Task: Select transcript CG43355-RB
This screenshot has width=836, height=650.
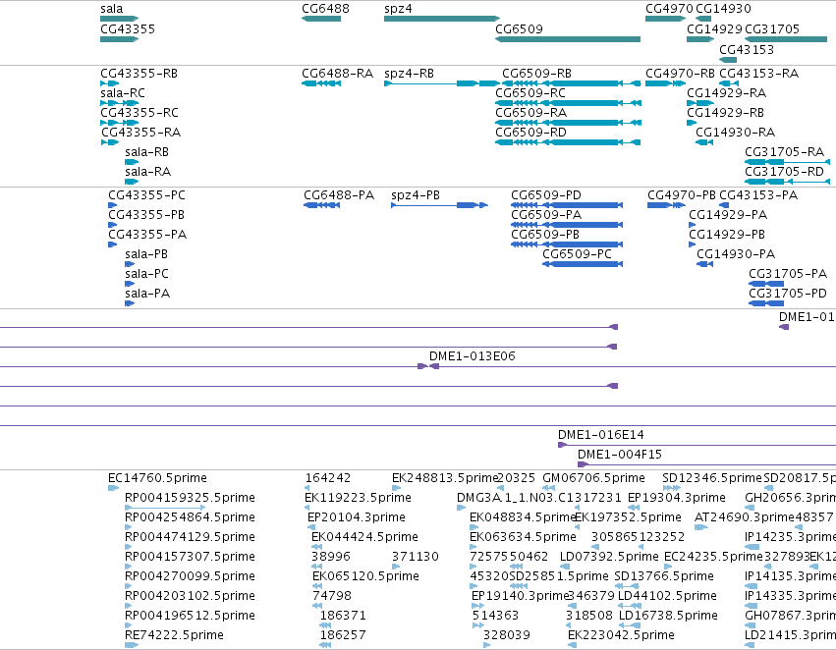Action: coord(139,73)
